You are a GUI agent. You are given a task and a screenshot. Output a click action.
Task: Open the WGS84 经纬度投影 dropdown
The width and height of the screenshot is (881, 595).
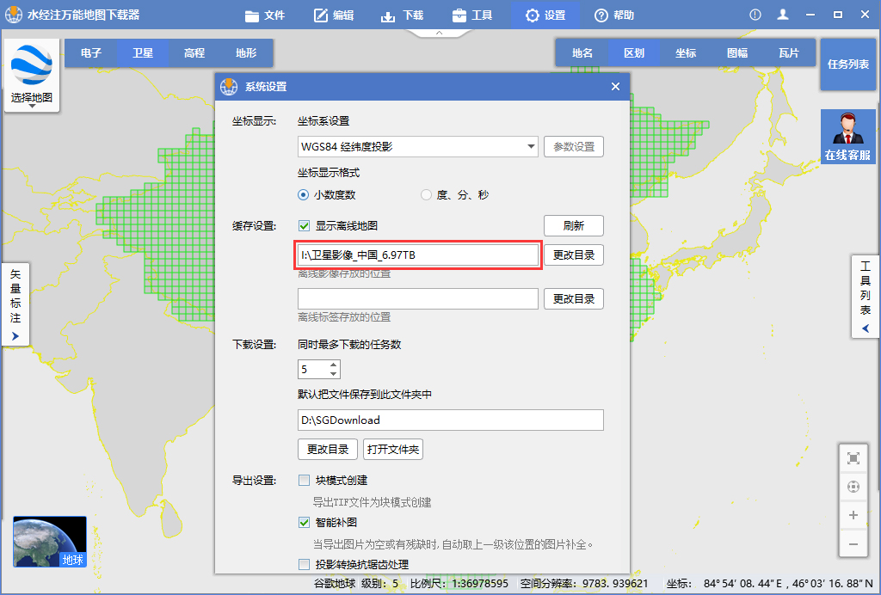point(417,146)
